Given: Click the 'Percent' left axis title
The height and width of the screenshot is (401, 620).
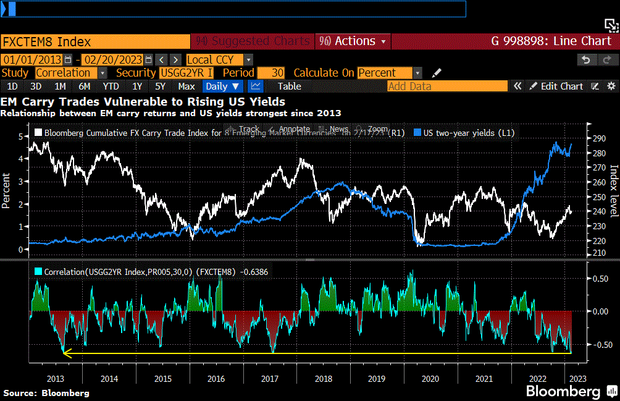Looking at the screenshot, I should point(6,190).
